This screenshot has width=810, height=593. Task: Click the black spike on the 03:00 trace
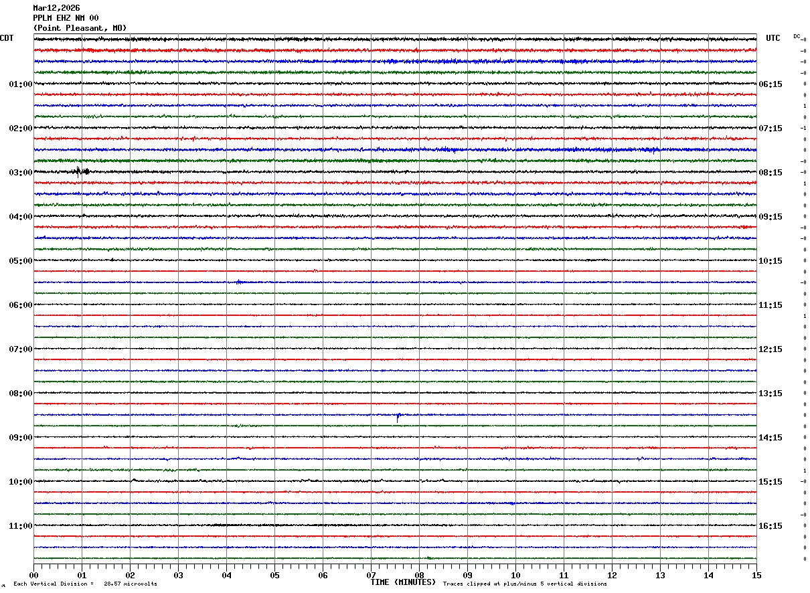pyautogui.click(x=80, y=171)
